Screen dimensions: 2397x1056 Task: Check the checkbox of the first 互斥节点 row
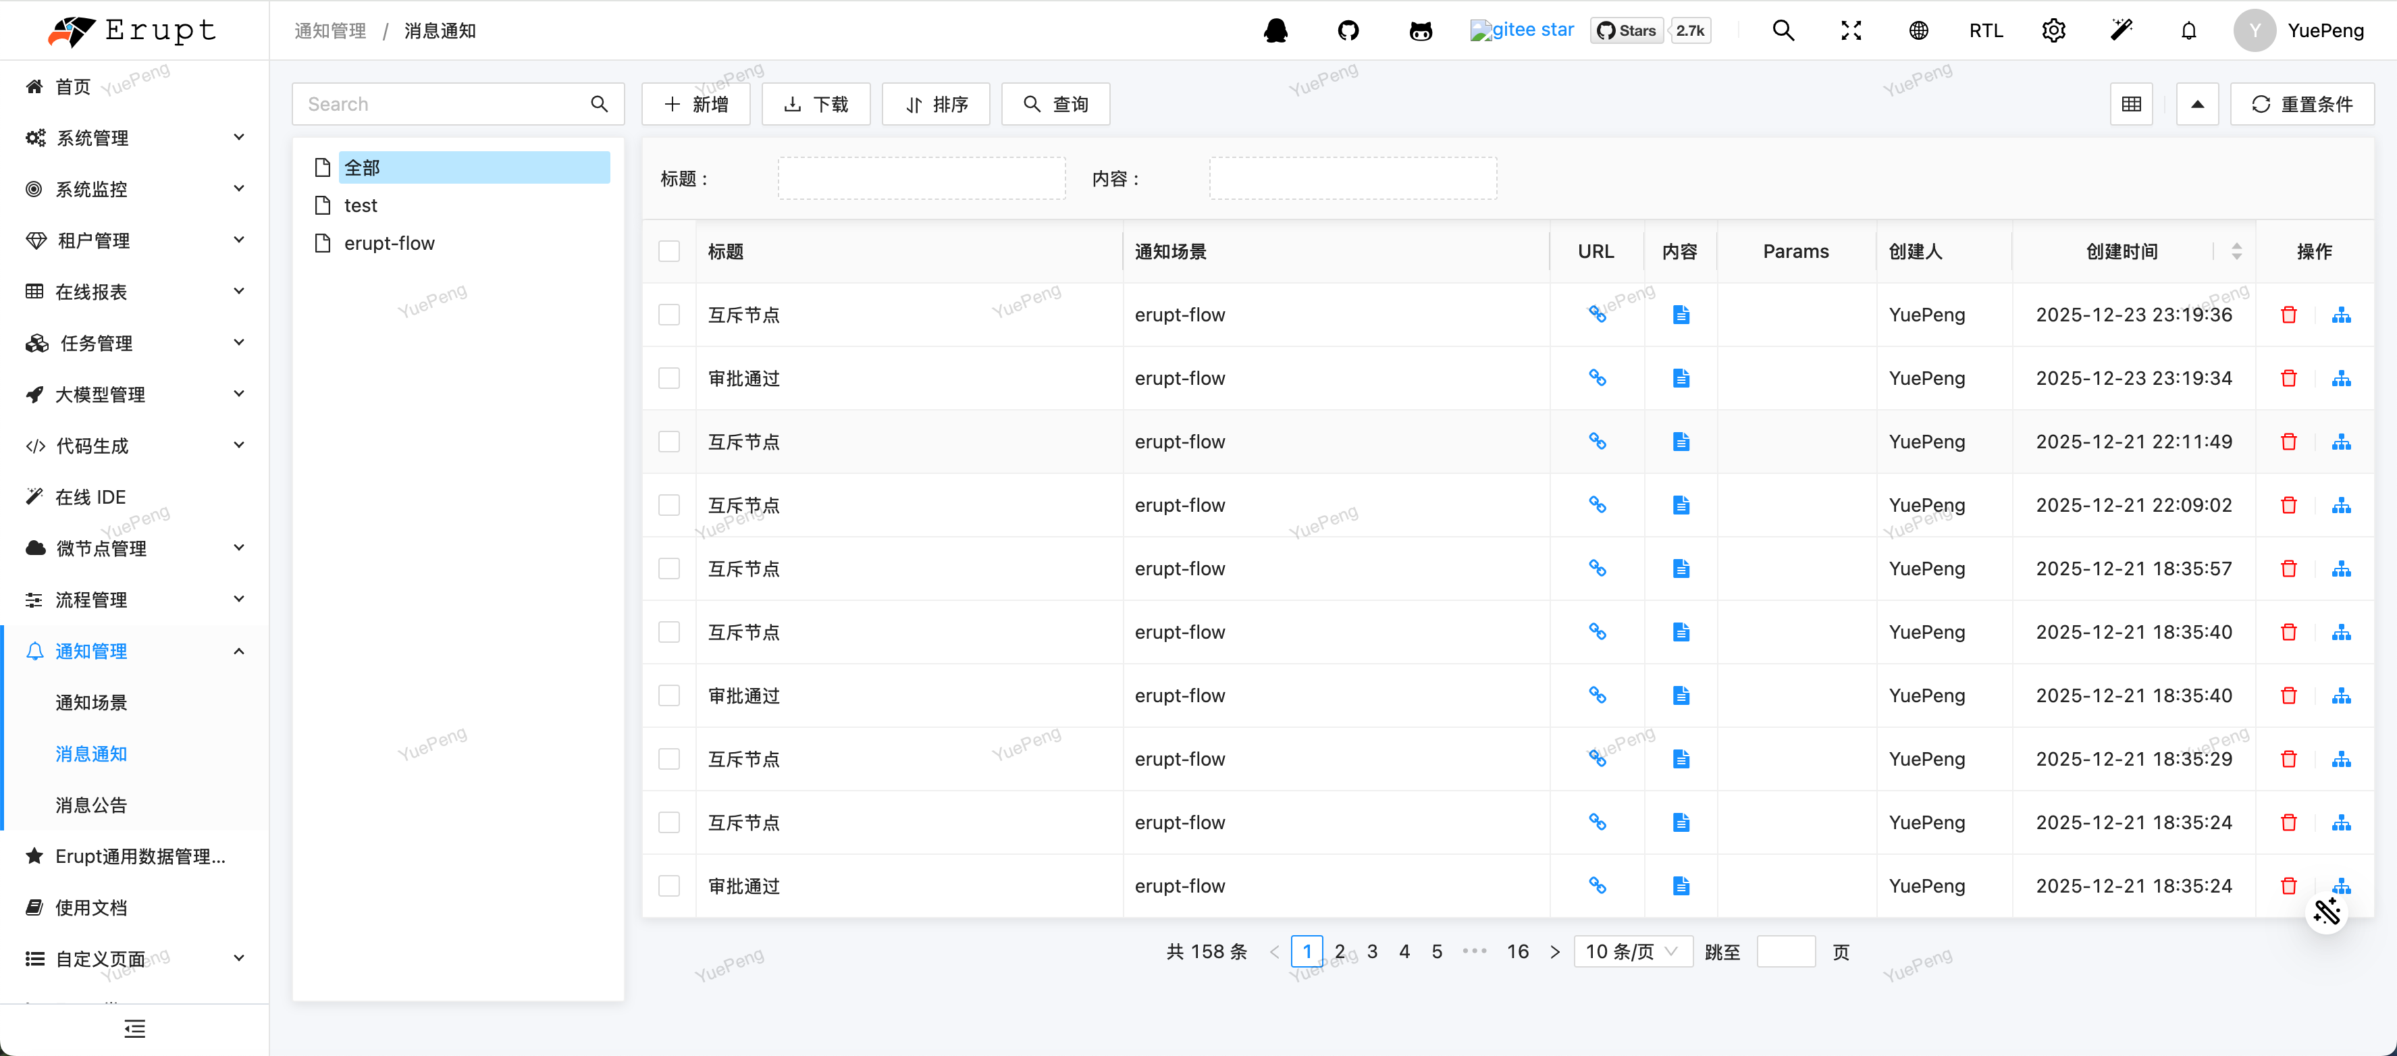click(x=669, y=315)
